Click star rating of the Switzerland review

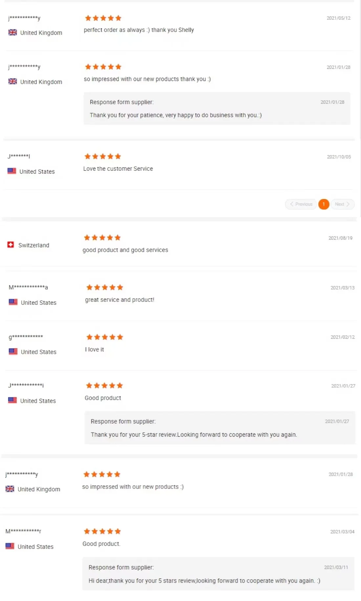[102, 237]
